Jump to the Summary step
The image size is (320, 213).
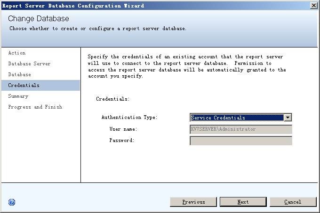click(18, 96)
